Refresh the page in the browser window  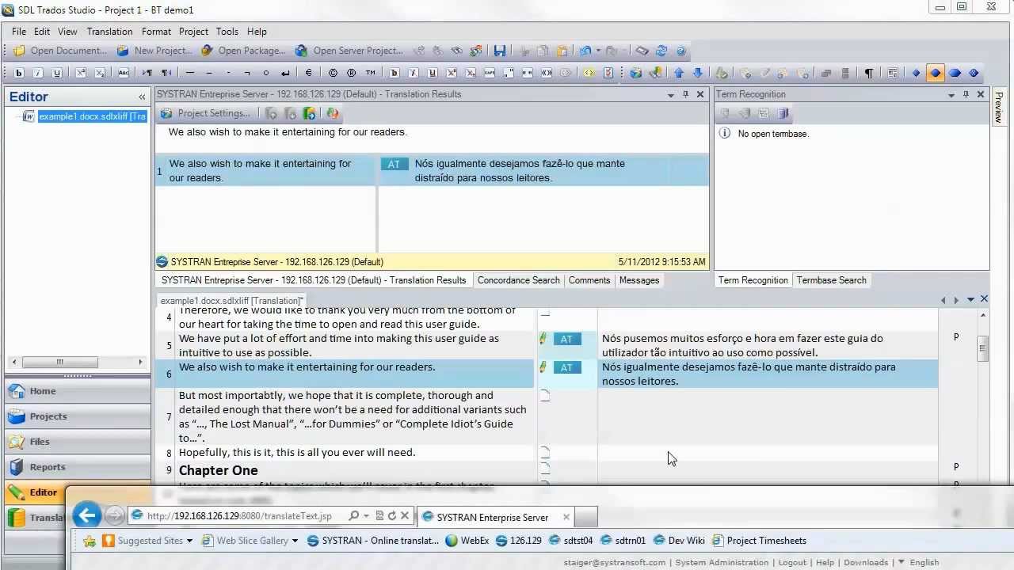tap(391, 515)
